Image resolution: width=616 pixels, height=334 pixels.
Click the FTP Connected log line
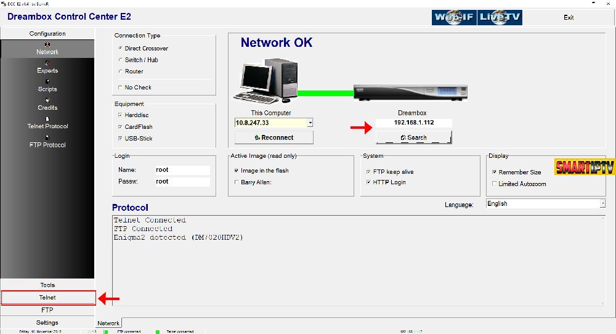point(143,229)
